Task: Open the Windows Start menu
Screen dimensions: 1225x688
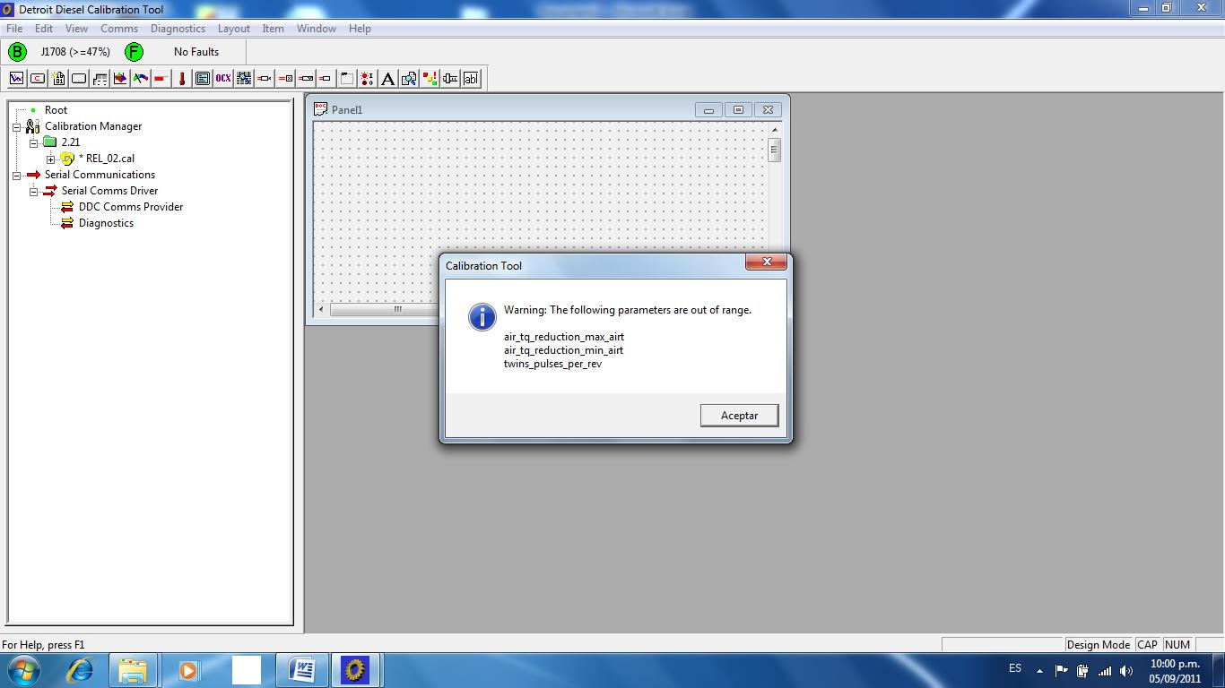Action: (x=22, y=670)
